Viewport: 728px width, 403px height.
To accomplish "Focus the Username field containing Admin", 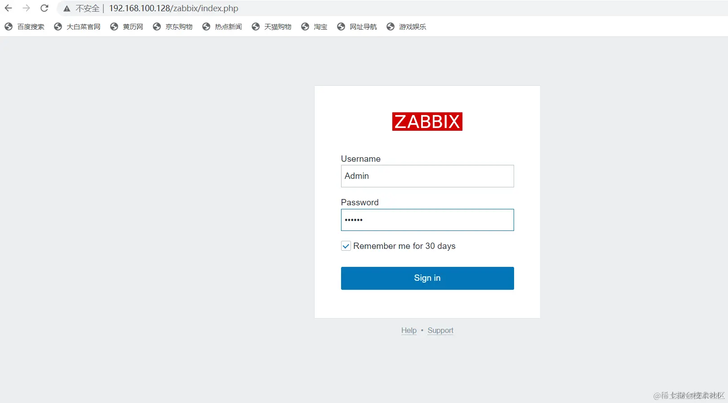I will click(x=427, y=176).
